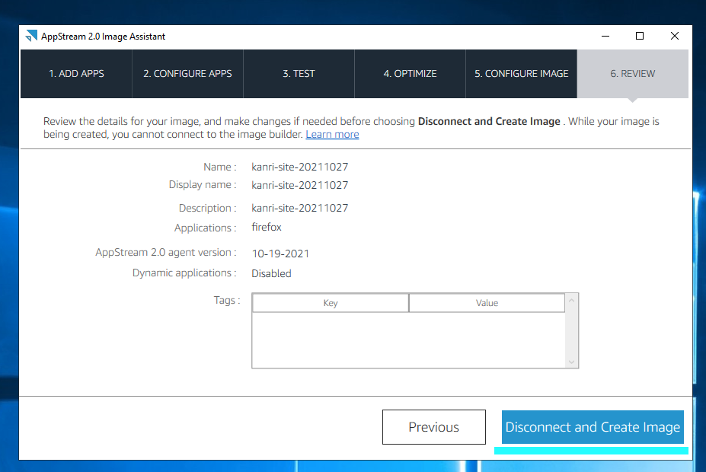Open the 3. TEST tab
Viewport: 706px width, 472px height.
[299, 74]
